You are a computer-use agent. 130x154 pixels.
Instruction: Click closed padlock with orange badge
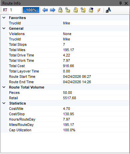pos(76,10)
